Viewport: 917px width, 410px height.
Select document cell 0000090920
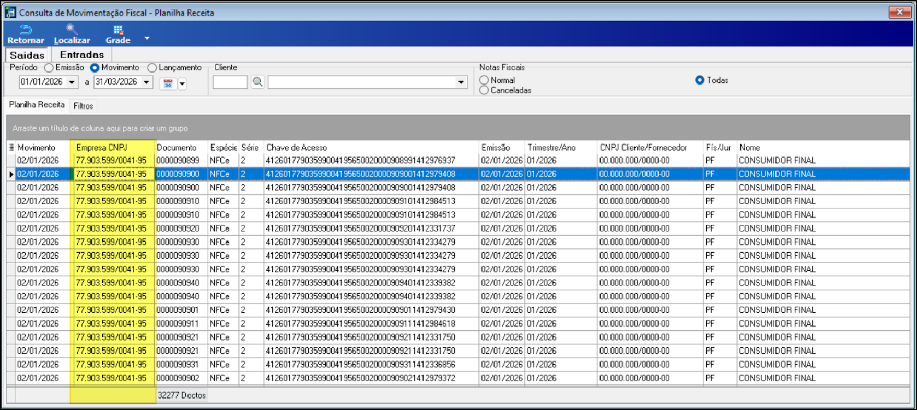[x=182, y=228]
